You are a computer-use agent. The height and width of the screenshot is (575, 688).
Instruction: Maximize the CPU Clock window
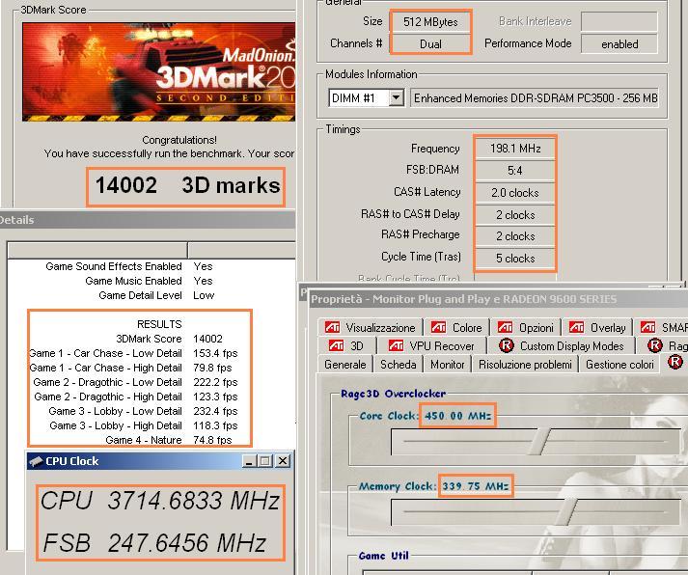pos(265,461)
